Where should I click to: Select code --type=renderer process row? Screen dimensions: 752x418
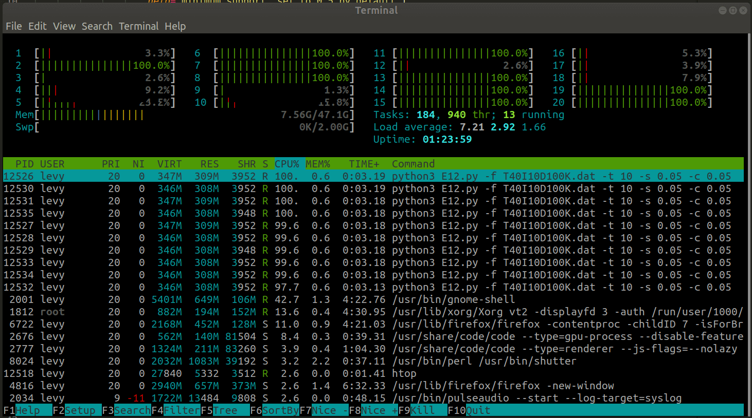[x=373, y=349]
